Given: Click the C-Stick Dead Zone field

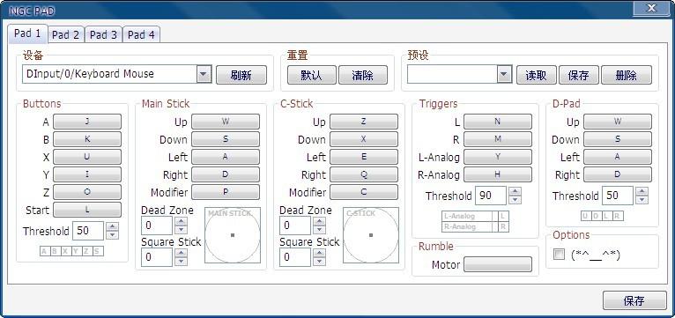Looking at the screenshot, I should click(x=295, y=226).
